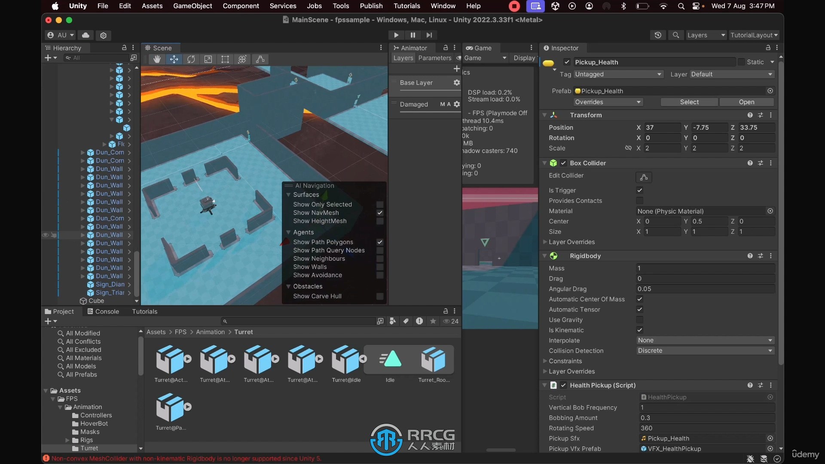This screenshot has width=825, height=464.
Task: Click the Play button to enter Play mode
Action: tap(396, 35)
